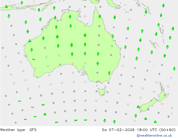Click the green rain symbol off South Island's west coast
The height and width of the screenshot is (138, 178).
tap(138, 107)
